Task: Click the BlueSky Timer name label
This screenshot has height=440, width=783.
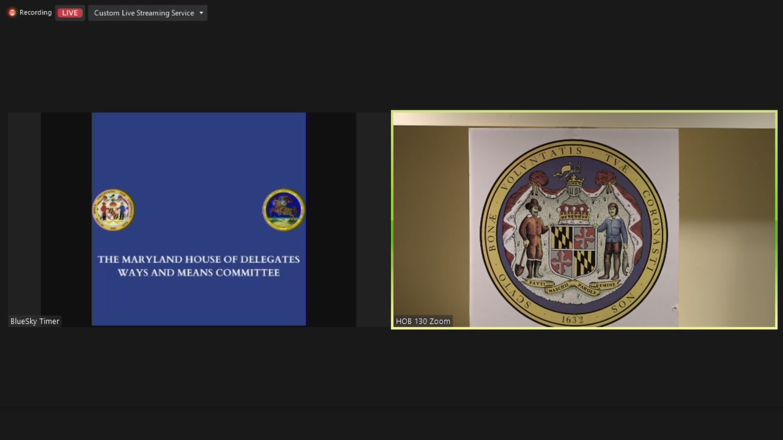Action: click(x=35, y=321)
